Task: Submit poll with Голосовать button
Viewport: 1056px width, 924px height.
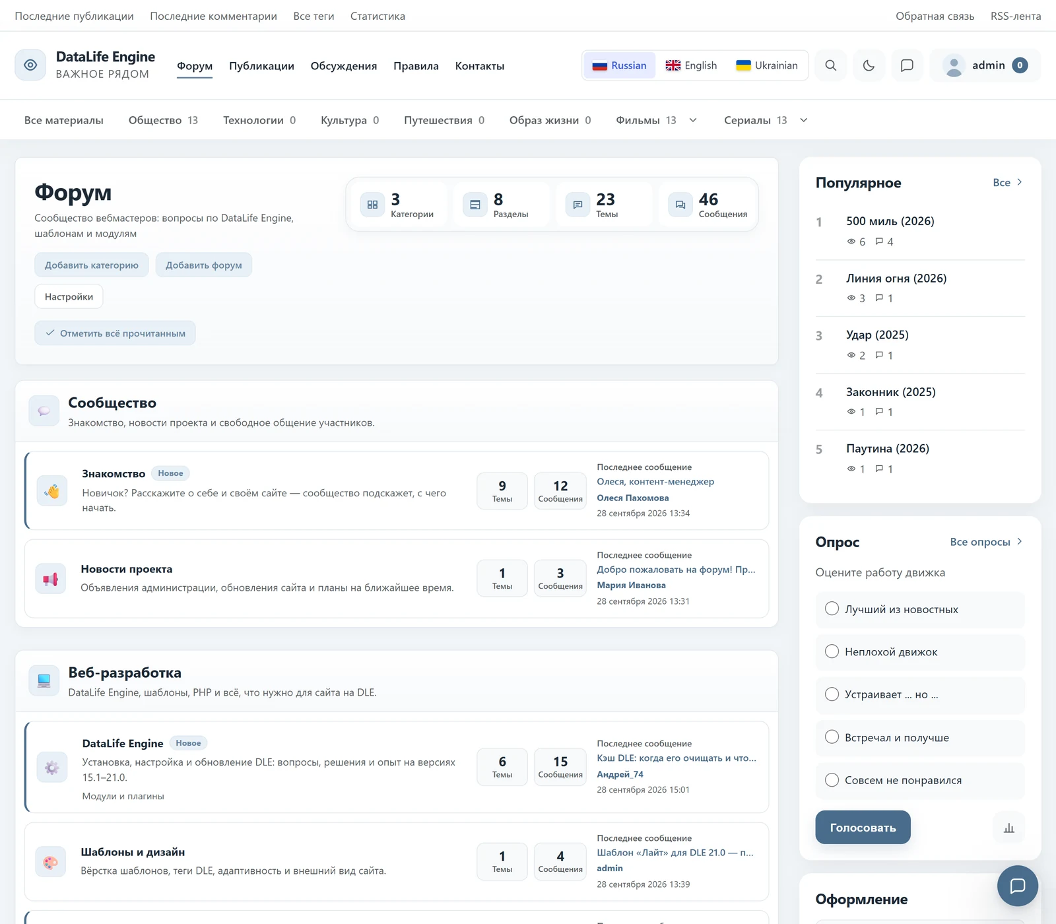Action: [863, 827]
